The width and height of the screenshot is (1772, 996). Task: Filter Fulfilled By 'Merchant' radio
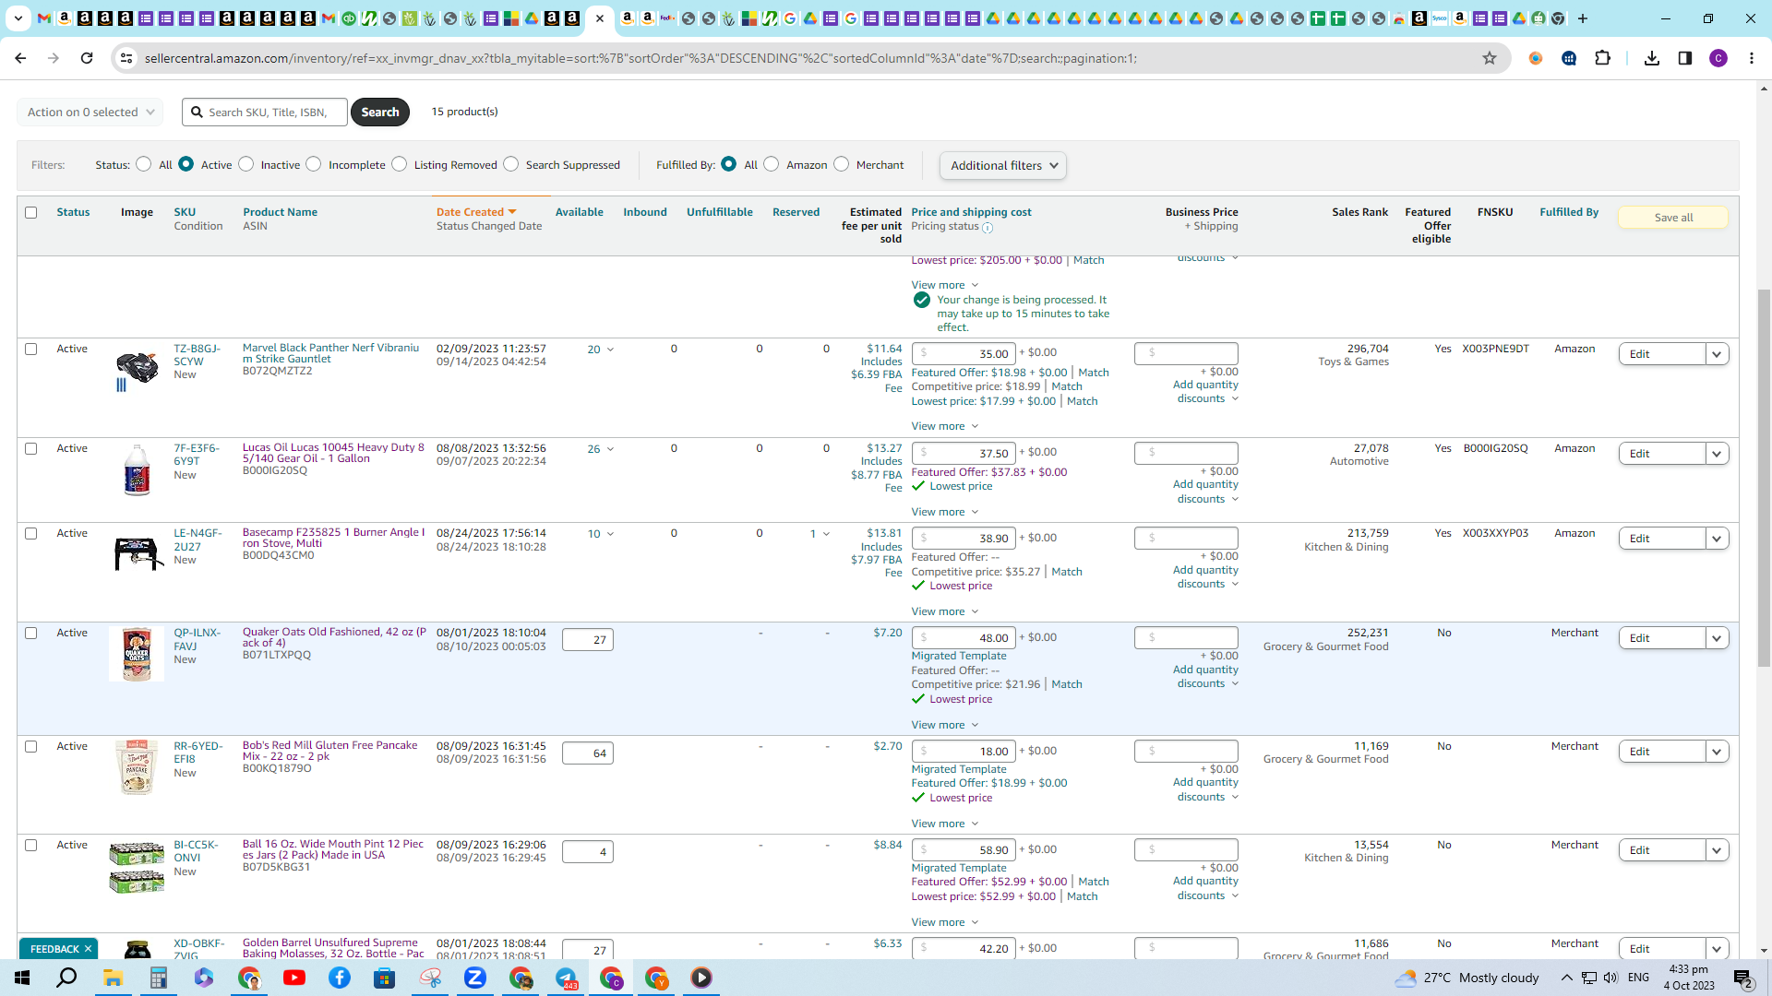click(841, 164)
